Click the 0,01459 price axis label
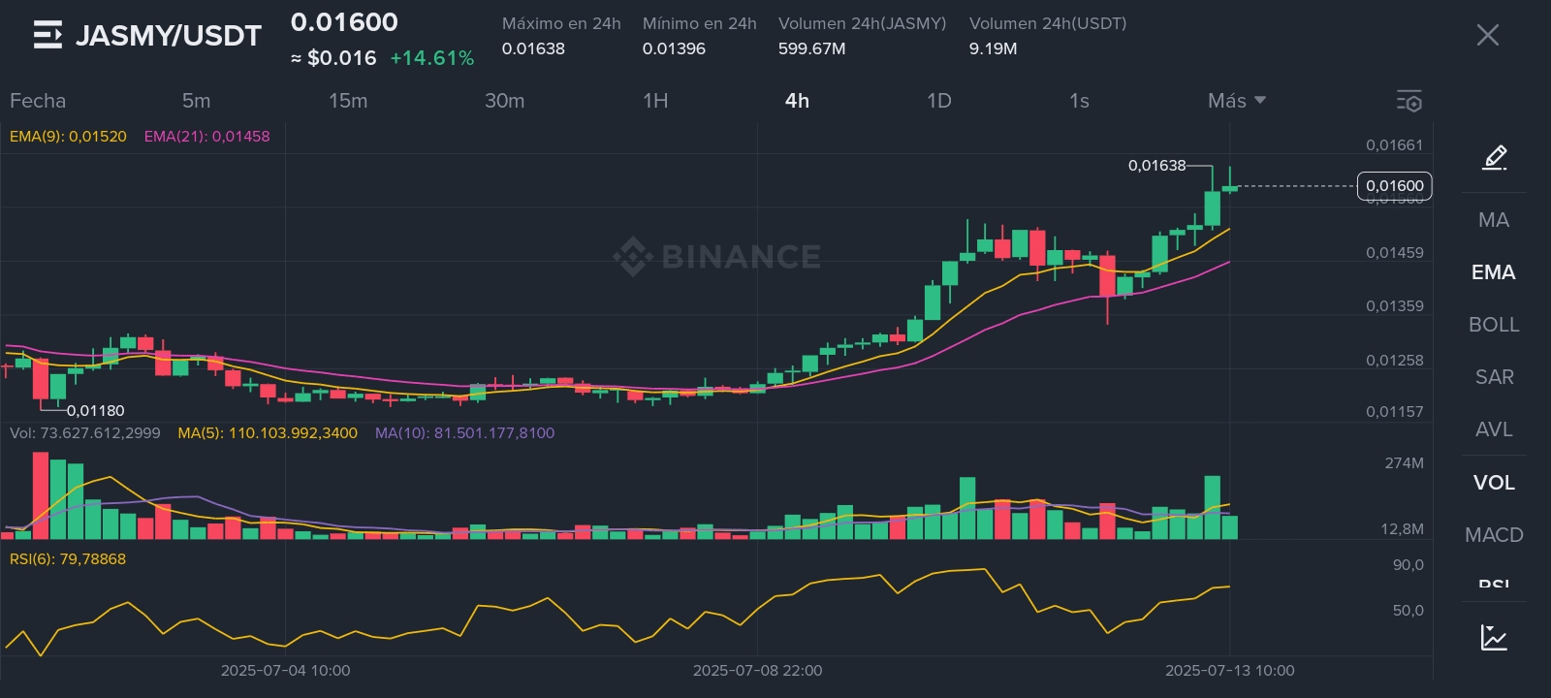The image size is (1551, 698). point(1395,253)
